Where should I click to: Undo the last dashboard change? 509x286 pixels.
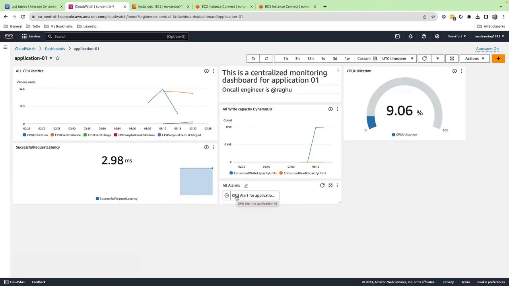pyautogui.click(x=253, y=58)
